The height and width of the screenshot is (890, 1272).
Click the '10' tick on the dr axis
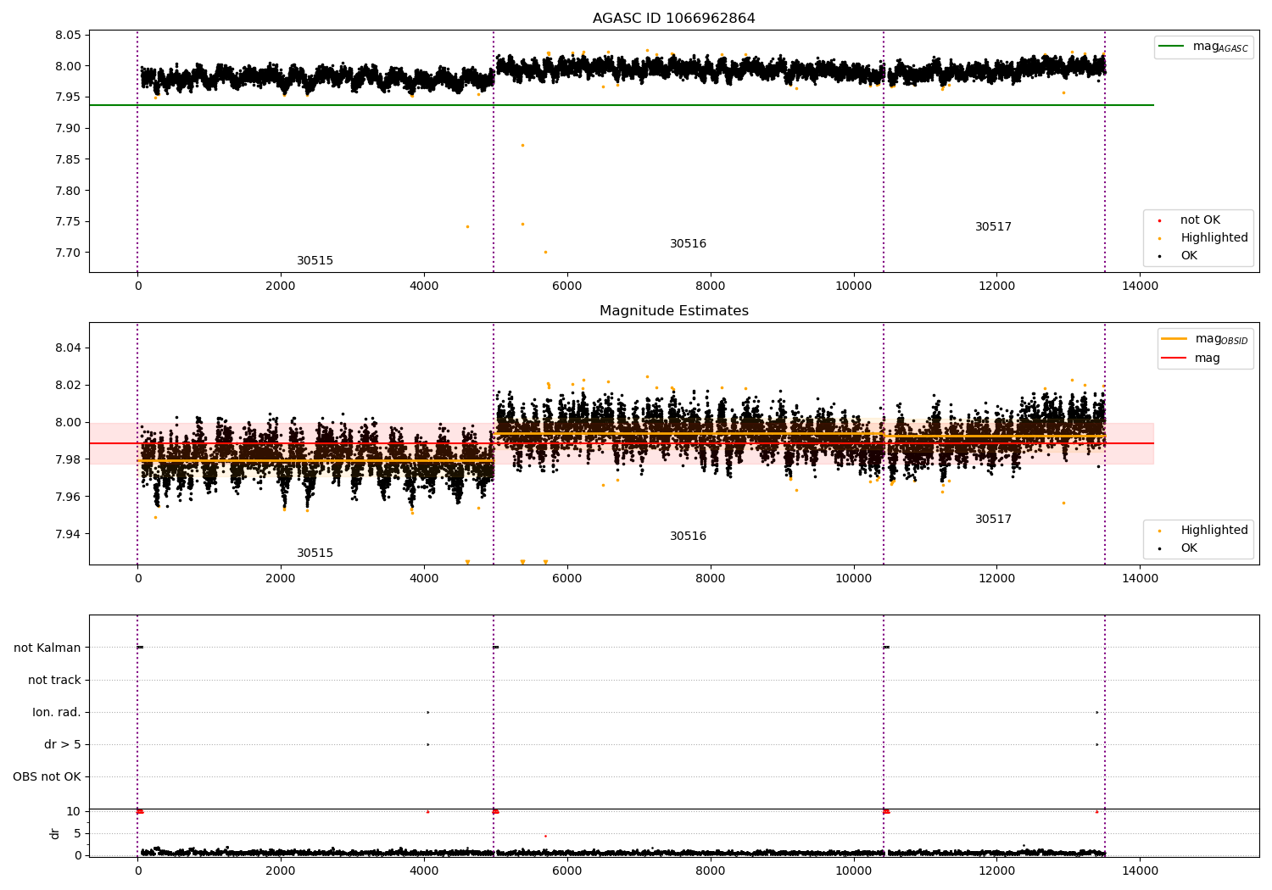pyautogui.click(x=74, y=812)
